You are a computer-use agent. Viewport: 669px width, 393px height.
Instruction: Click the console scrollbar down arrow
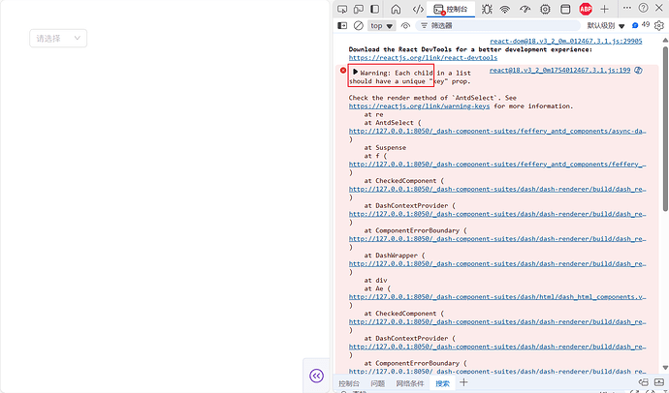tap(665, 367)
